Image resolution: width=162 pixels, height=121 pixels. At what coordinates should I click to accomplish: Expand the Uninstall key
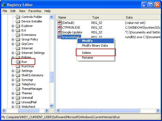tap(13, 98)
